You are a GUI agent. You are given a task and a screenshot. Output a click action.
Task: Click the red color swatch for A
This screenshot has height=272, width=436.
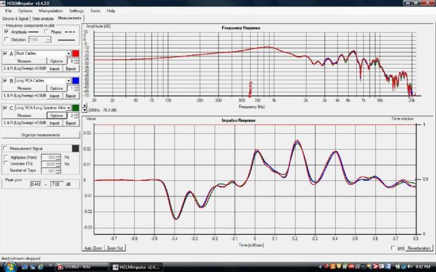76,53
